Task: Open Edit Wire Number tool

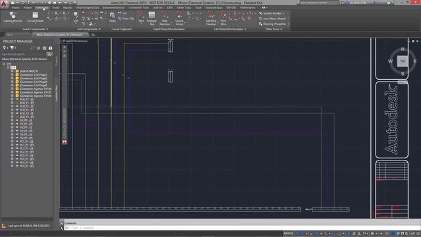Action: point(211,18)
